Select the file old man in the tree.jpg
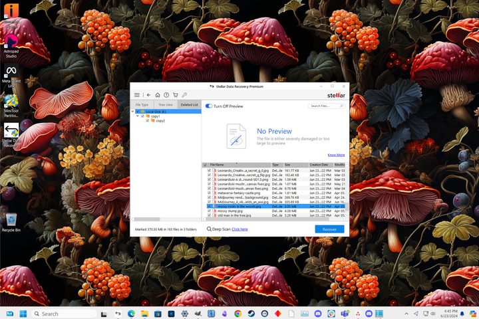This screenshot has width=479, height=319. (234, 215)
